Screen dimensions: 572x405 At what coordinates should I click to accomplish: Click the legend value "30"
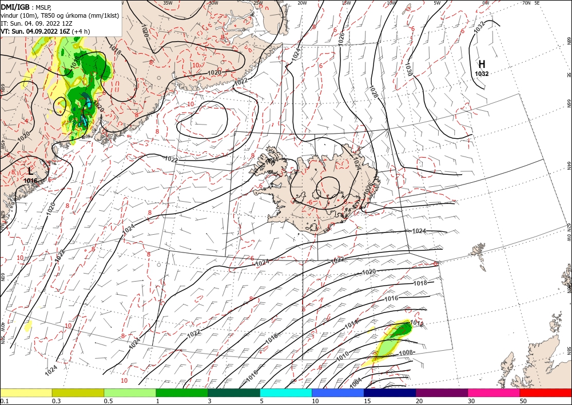tap(471, 401)
